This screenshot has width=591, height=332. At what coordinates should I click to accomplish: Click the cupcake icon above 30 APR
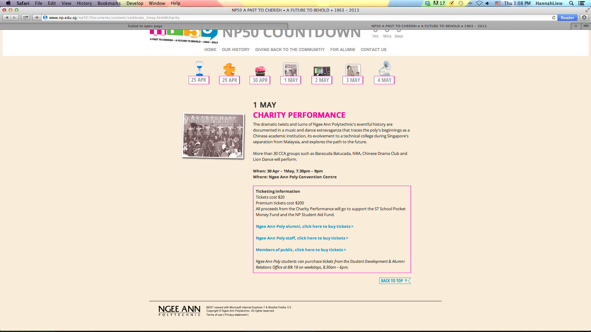[260, 71]
